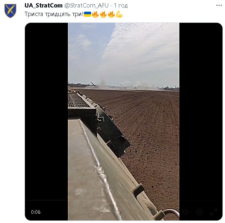
Task: Open the tweet's three-dot more menu
Action: [x=219, y=5]
